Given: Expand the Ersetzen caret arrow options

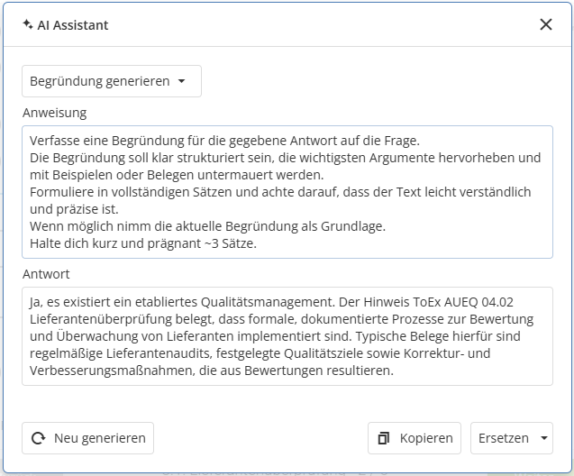Looking at the screenshot, I should click(x=543, y=438).
